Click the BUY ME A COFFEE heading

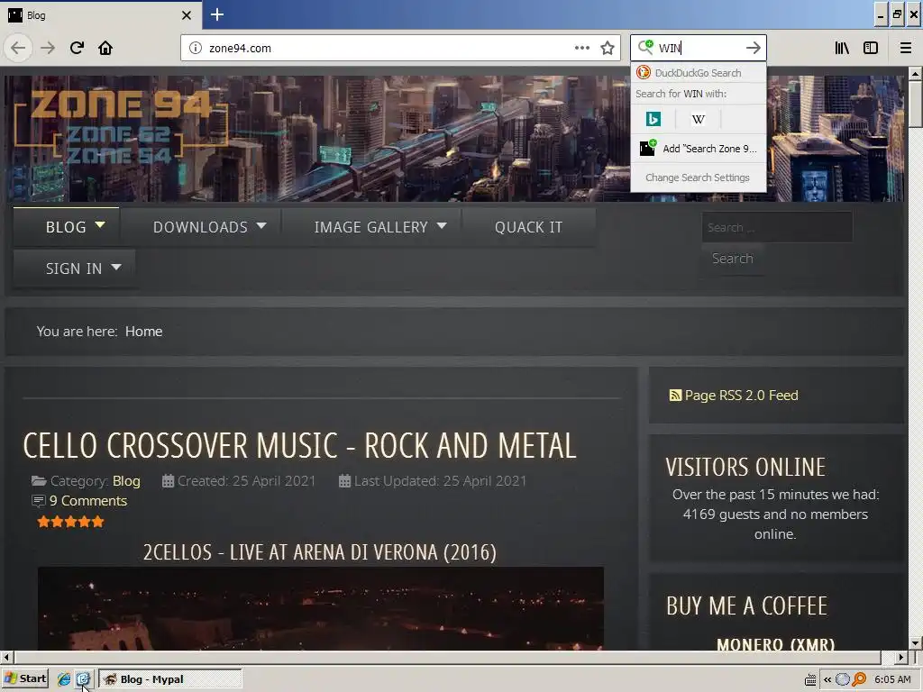pos(746,606)
